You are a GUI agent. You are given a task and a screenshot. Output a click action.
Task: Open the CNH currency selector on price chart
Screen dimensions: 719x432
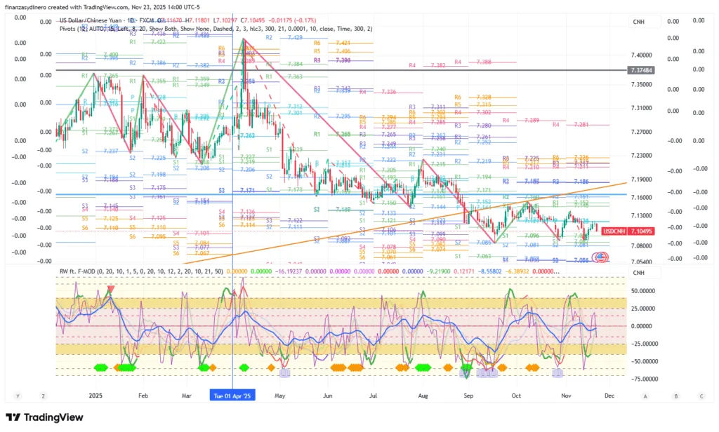638,22
